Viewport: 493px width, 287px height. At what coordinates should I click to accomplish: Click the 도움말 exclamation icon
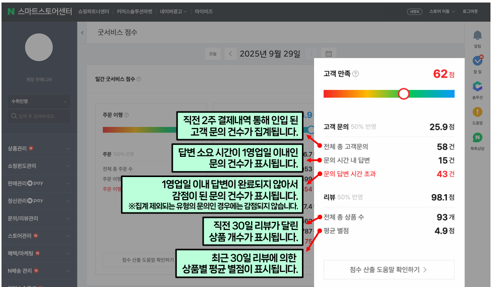477,112
